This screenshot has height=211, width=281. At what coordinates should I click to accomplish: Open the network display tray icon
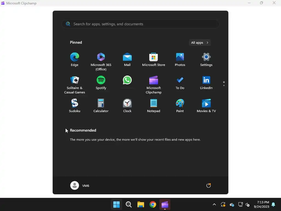click(240, 204)
